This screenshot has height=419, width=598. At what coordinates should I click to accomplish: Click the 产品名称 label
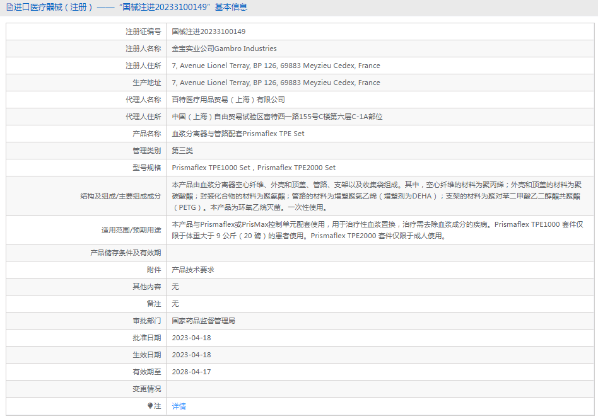[147, 134]
